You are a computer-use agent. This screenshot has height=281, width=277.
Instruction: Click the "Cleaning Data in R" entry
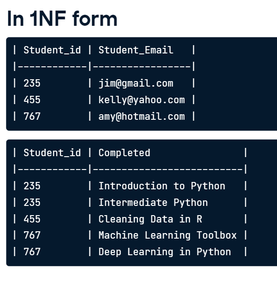pos(150,219)
